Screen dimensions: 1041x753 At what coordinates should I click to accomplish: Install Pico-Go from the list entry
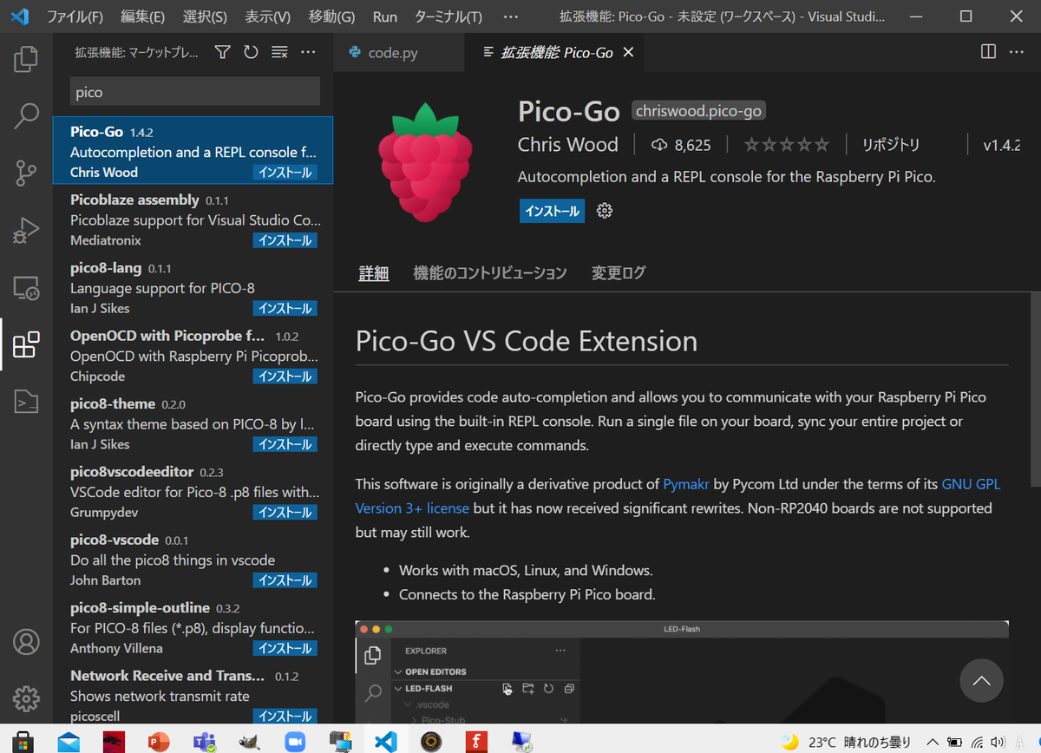coord(285,173)
